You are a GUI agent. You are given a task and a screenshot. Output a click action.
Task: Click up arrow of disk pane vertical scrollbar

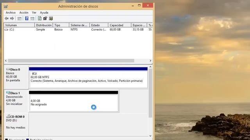(x=150, y=67)
